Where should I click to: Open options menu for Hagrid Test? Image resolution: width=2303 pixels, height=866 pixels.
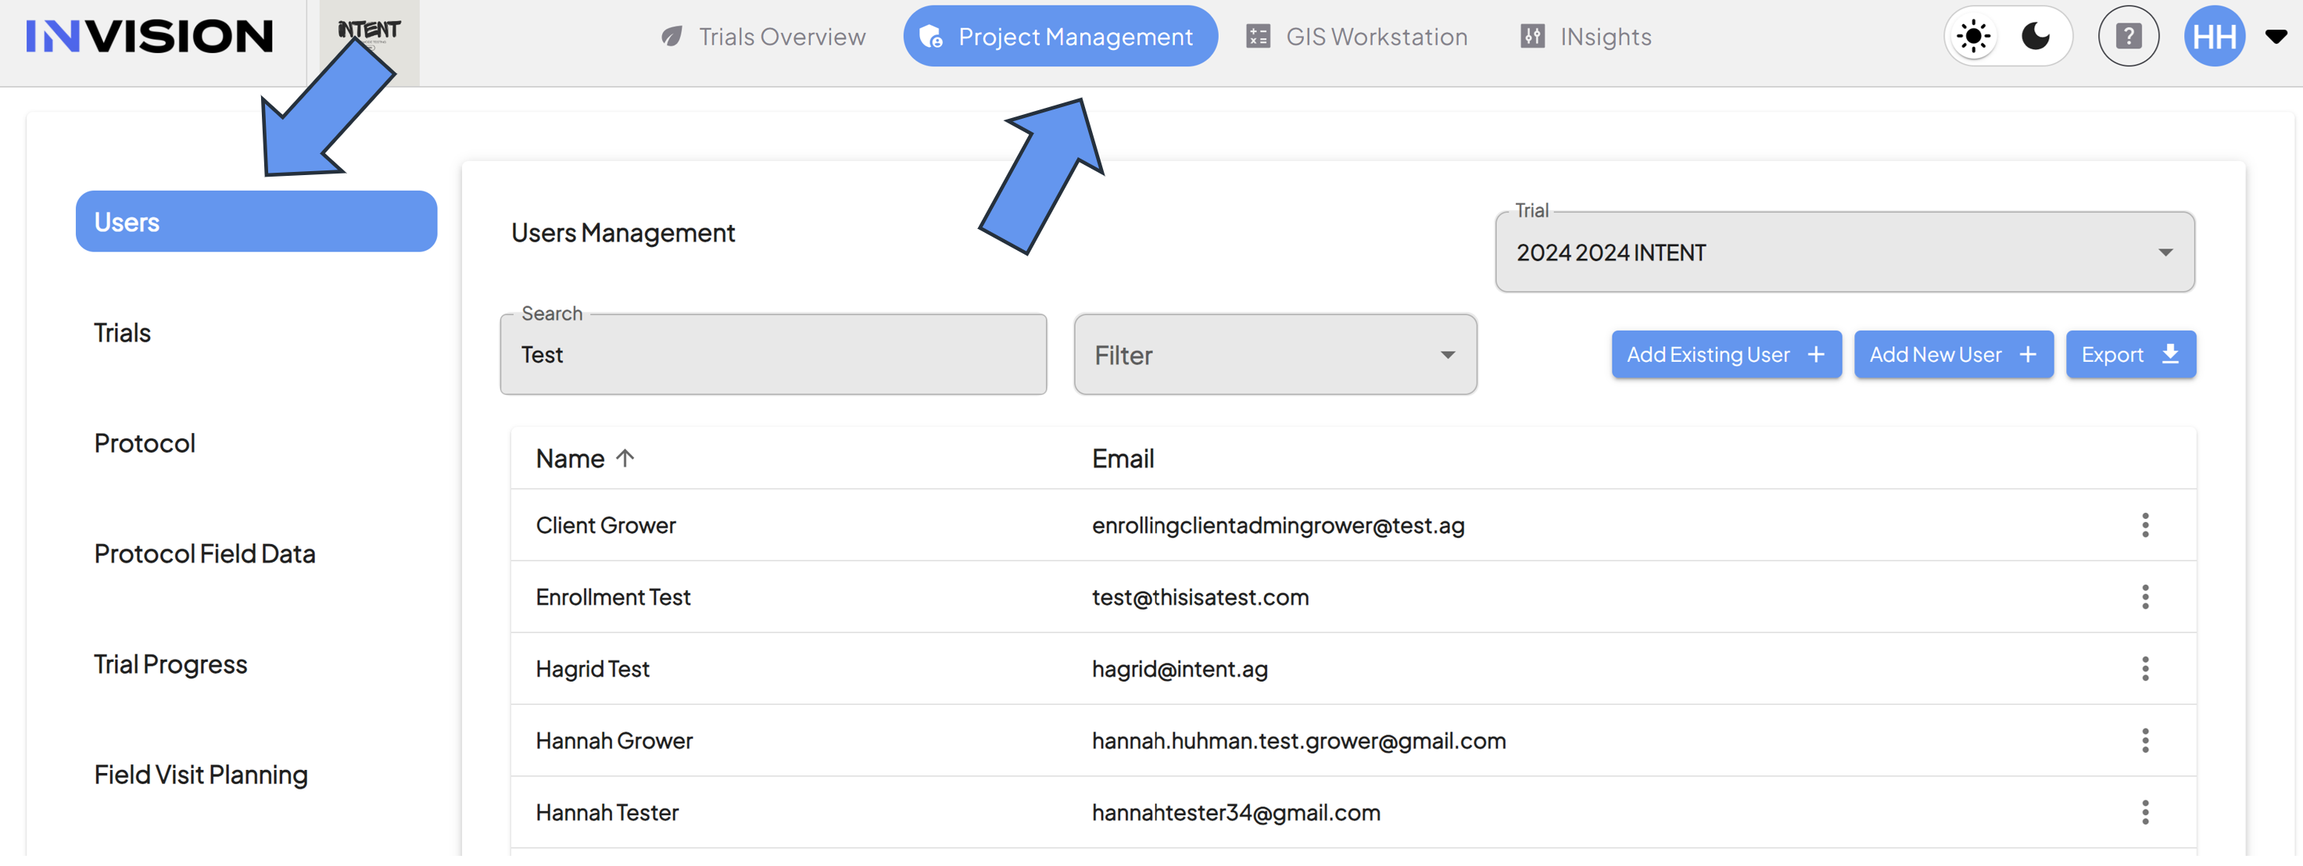[2145, 669]
